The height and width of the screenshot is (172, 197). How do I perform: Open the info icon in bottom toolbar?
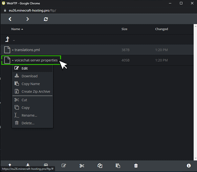click(188, 165)
